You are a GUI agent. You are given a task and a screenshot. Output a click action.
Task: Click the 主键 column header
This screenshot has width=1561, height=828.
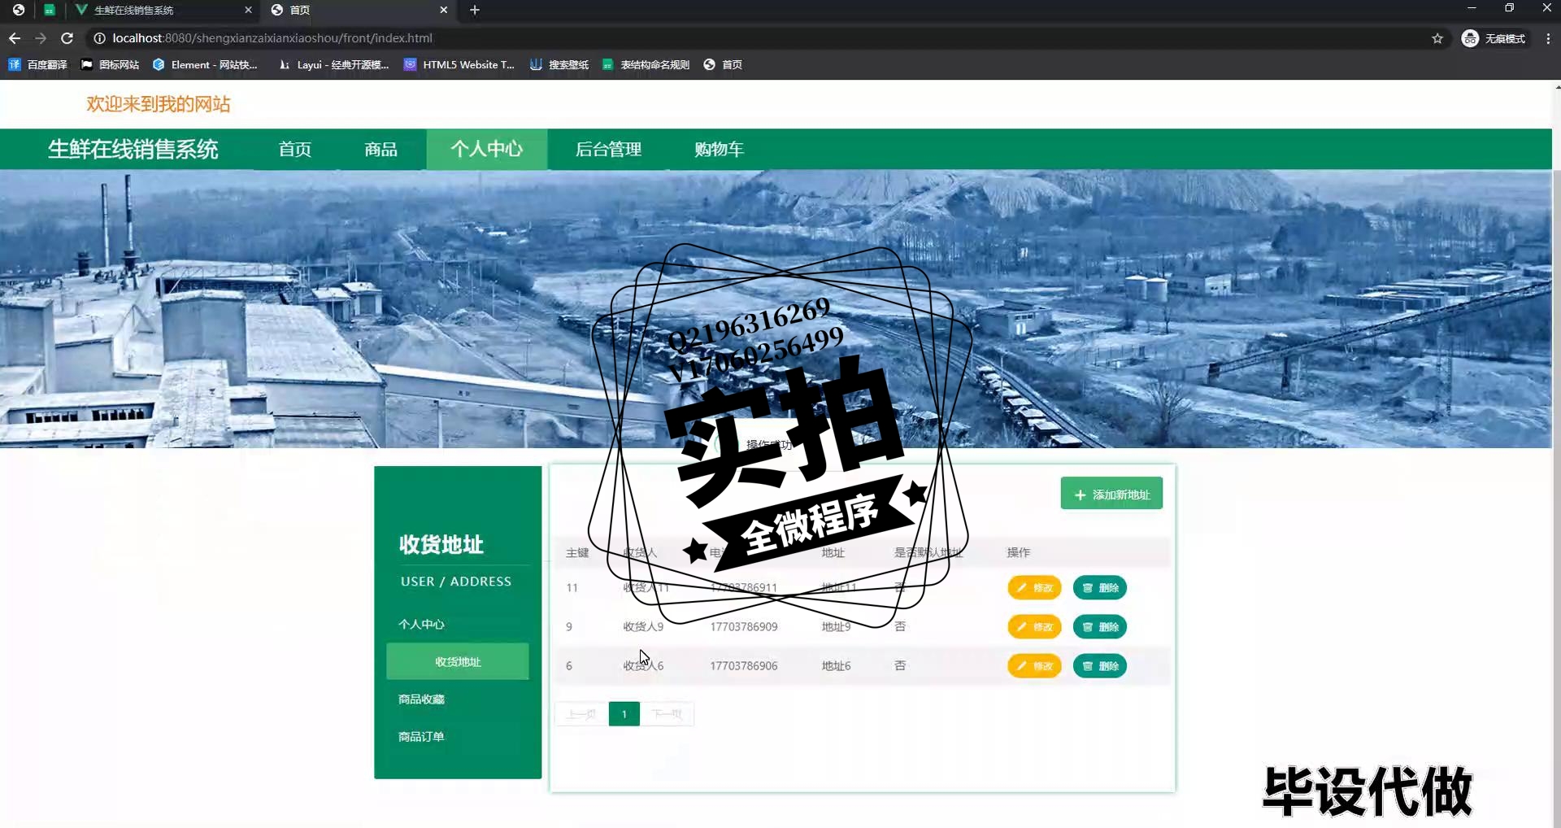pos(577,552)
